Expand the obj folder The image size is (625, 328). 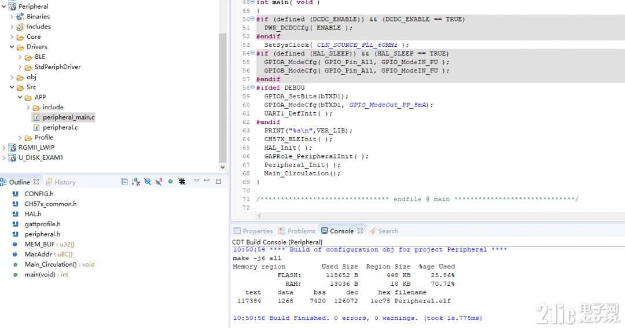[x=12, y=77]
